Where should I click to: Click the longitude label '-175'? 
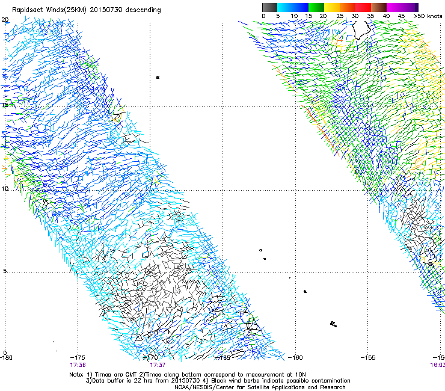[x=78, y=358]
